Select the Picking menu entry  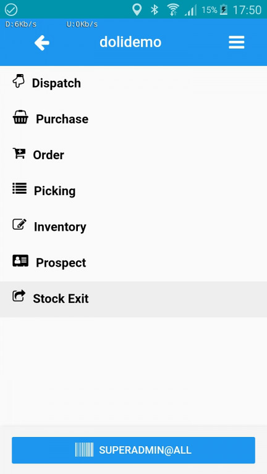pos(133,191)
